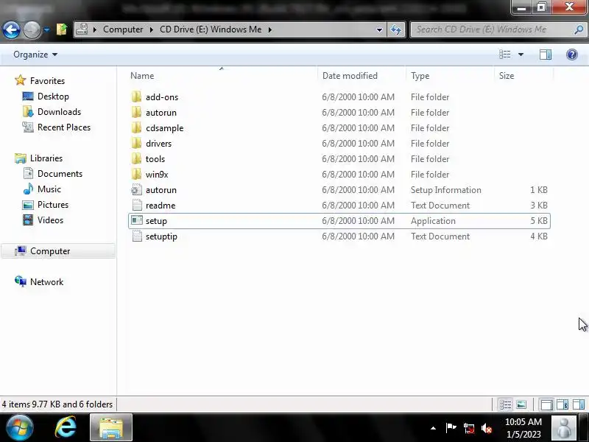Open the Pictures library
Image resolution: width=589 pixels, height=442 pixels.
53,205
